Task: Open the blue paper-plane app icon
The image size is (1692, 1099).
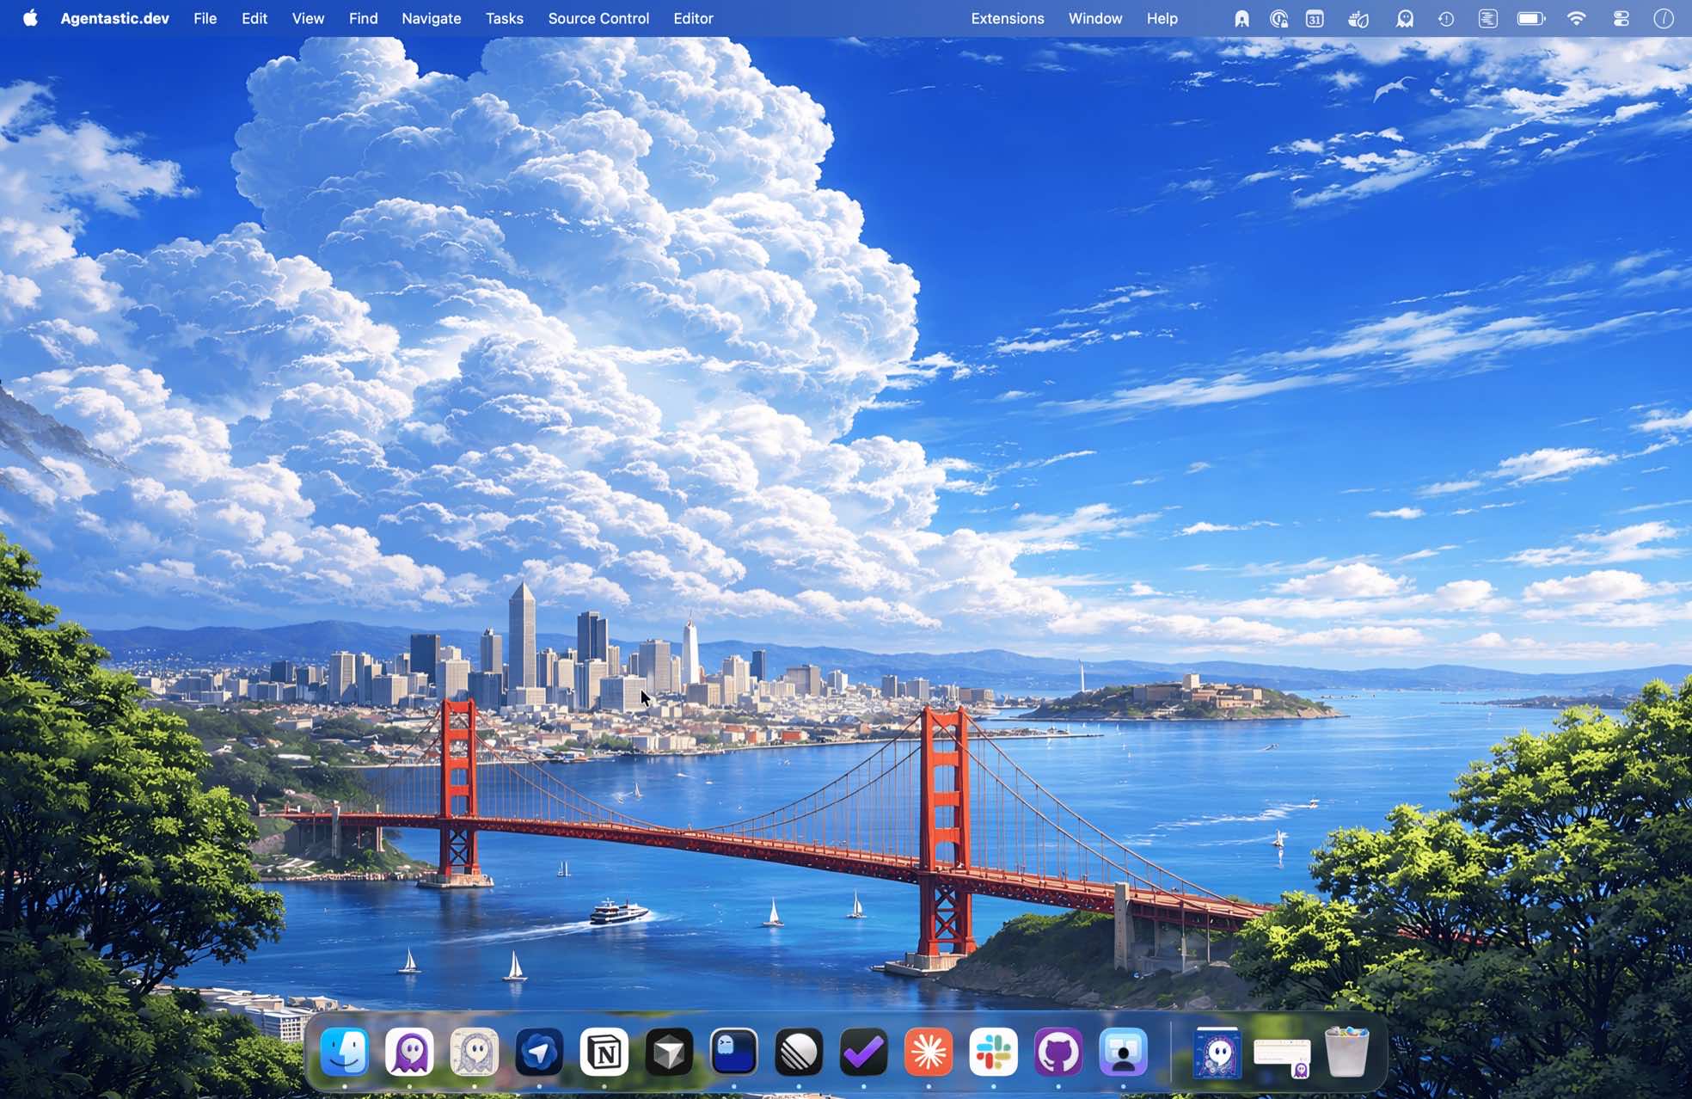Action: 539,1053
